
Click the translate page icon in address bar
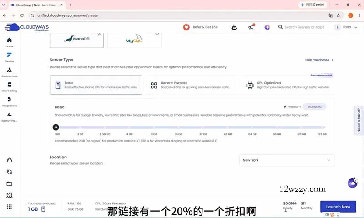[330, 15]
